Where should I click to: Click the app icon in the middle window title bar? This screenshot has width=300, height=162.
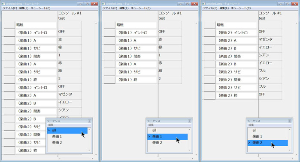click(104, 3)
